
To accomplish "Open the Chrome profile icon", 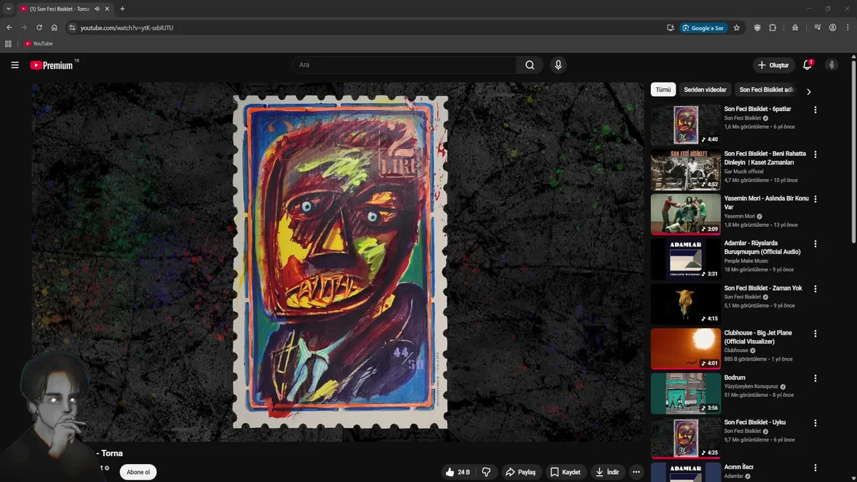I will pos(833,27).
